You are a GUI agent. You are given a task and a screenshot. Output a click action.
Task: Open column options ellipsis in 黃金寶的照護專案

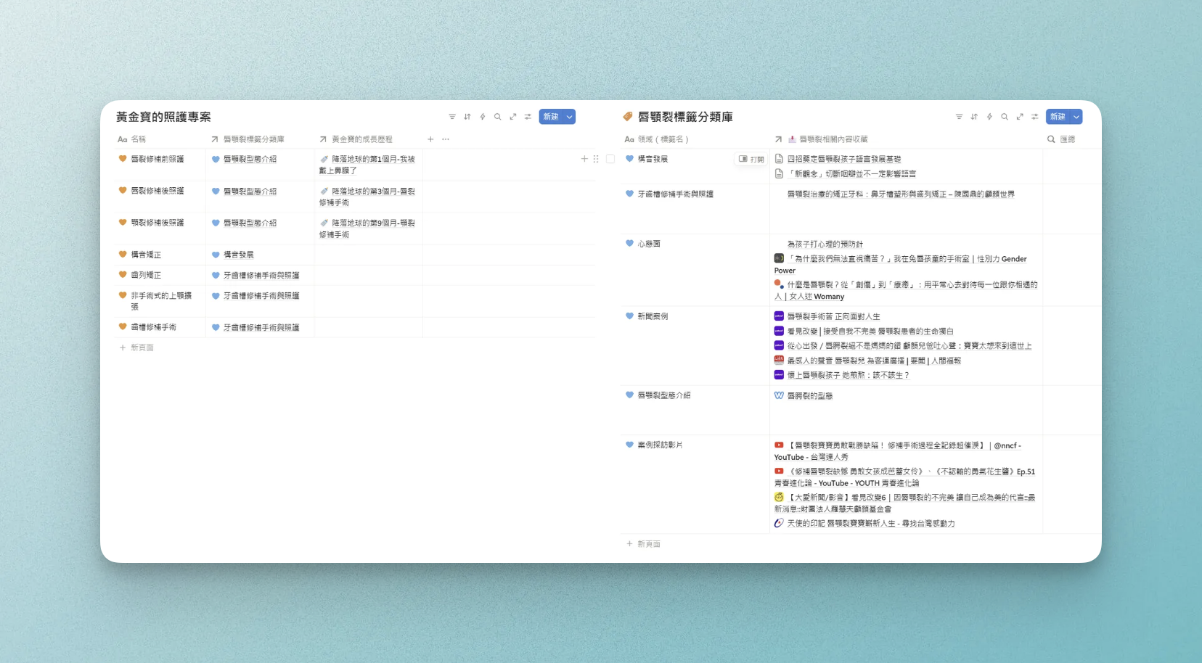click(x=446, y=139)
